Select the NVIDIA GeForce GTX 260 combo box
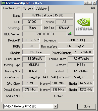The image size is (98, 111). tap(30, 106)
